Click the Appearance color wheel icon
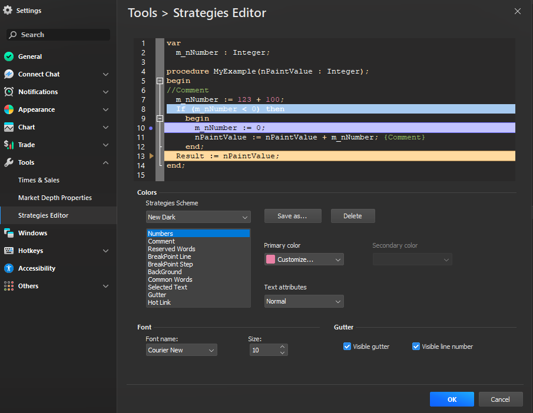This screenshot has width=533, height=413. [x=8, y=109]
